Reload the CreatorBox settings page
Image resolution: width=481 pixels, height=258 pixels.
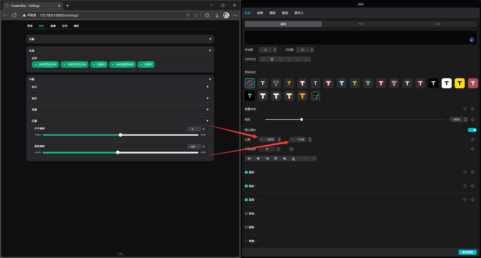tap(14, 15)
